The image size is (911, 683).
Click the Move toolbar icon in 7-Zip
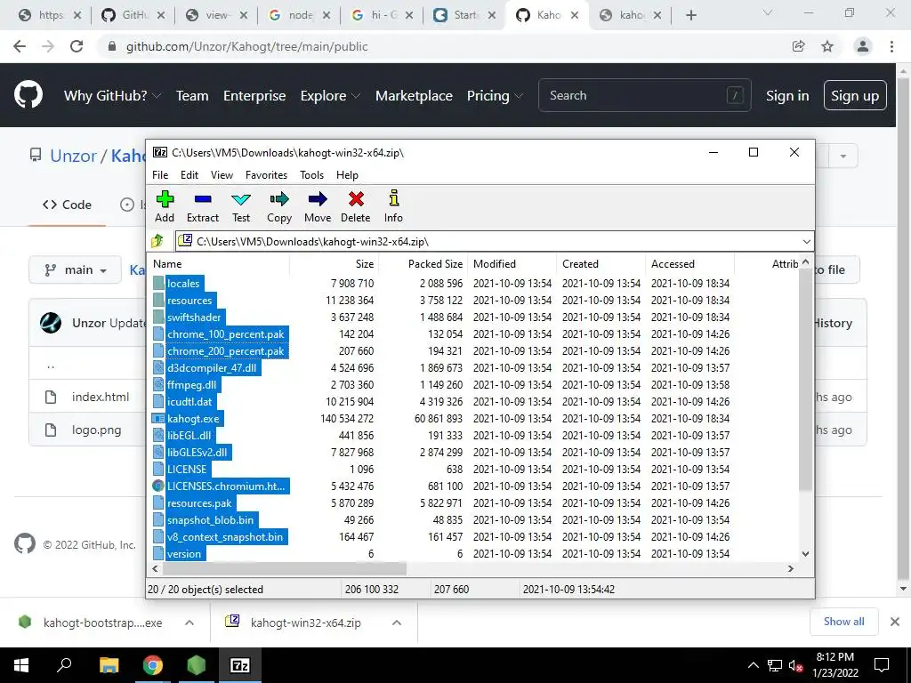(x=318, y=199)
